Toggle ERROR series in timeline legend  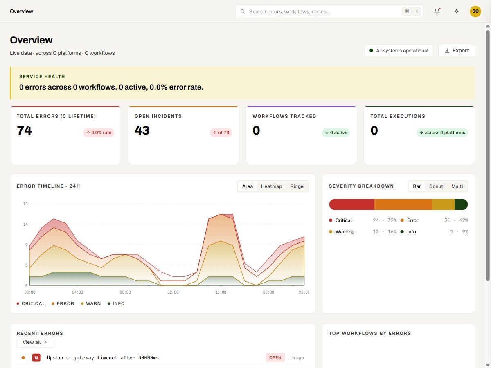click(63, 304)
